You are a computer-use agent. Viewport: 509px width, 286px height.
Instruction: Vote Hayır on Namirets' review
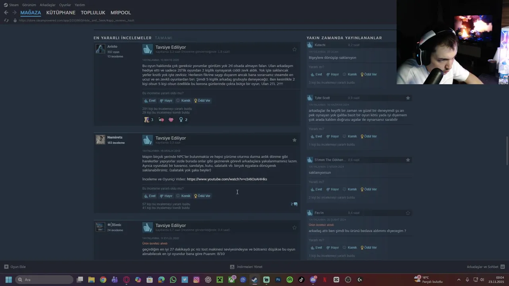[166, 196]
